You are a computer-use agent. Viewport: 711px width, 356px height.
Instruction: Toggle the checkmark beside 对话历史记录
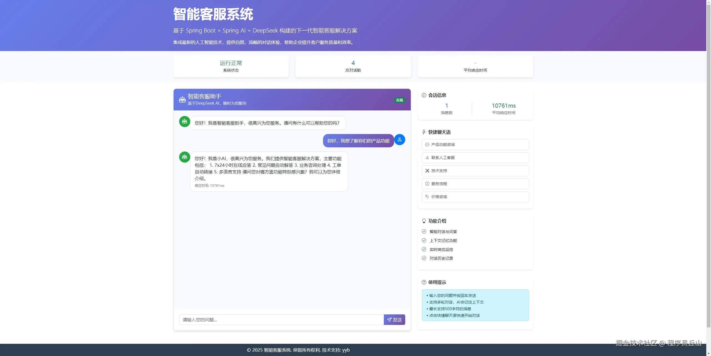tap(424, 258)
